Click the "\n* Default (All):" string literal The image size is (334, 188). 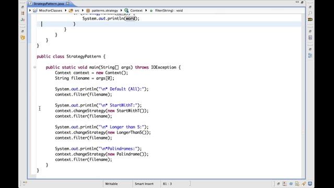coord(121,89)
